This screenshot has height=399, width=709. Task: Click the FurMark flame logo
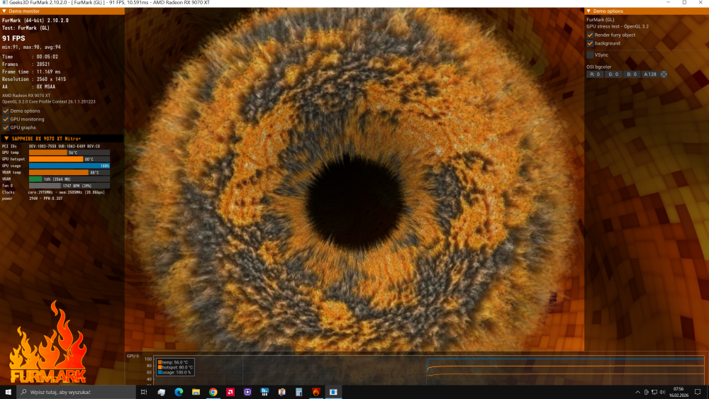(48, 344)
